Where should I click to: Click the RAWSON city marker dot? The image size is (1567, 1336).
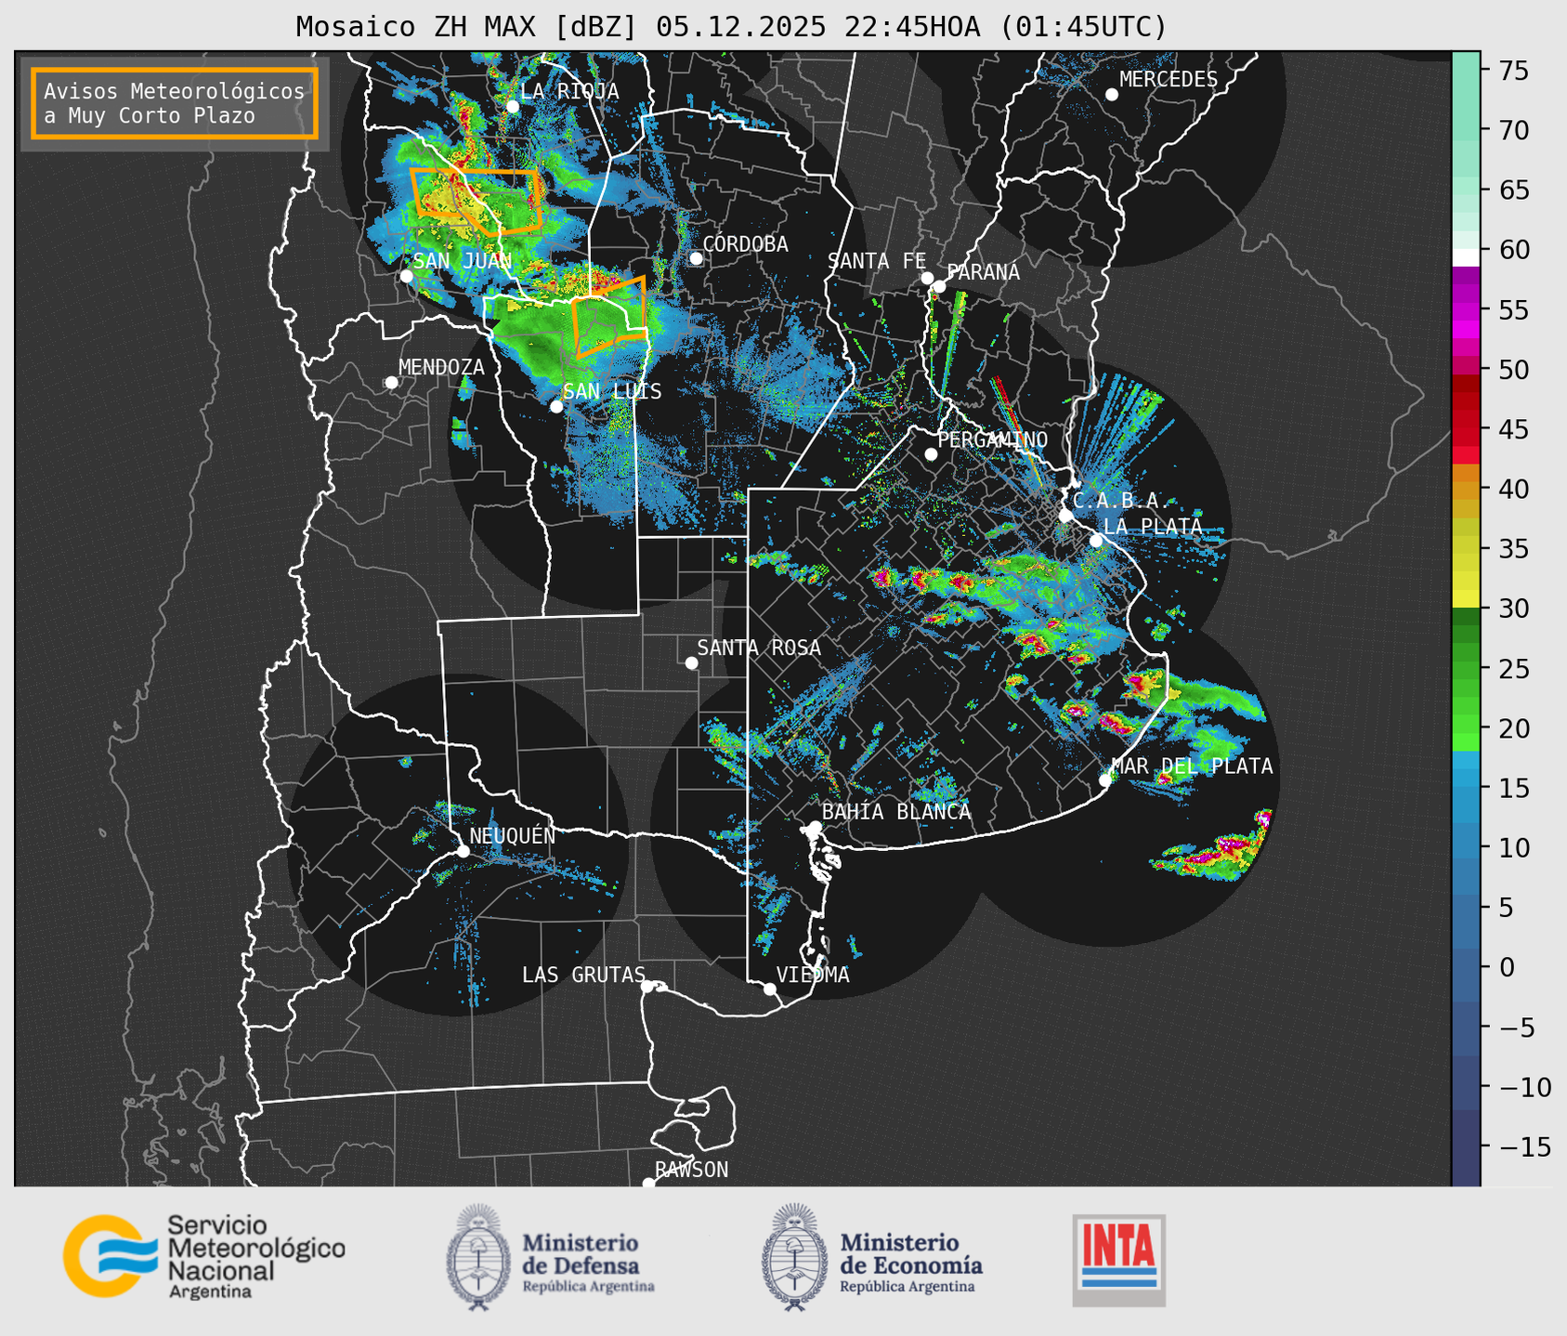pyautogui.click(x=648, y=1183)
